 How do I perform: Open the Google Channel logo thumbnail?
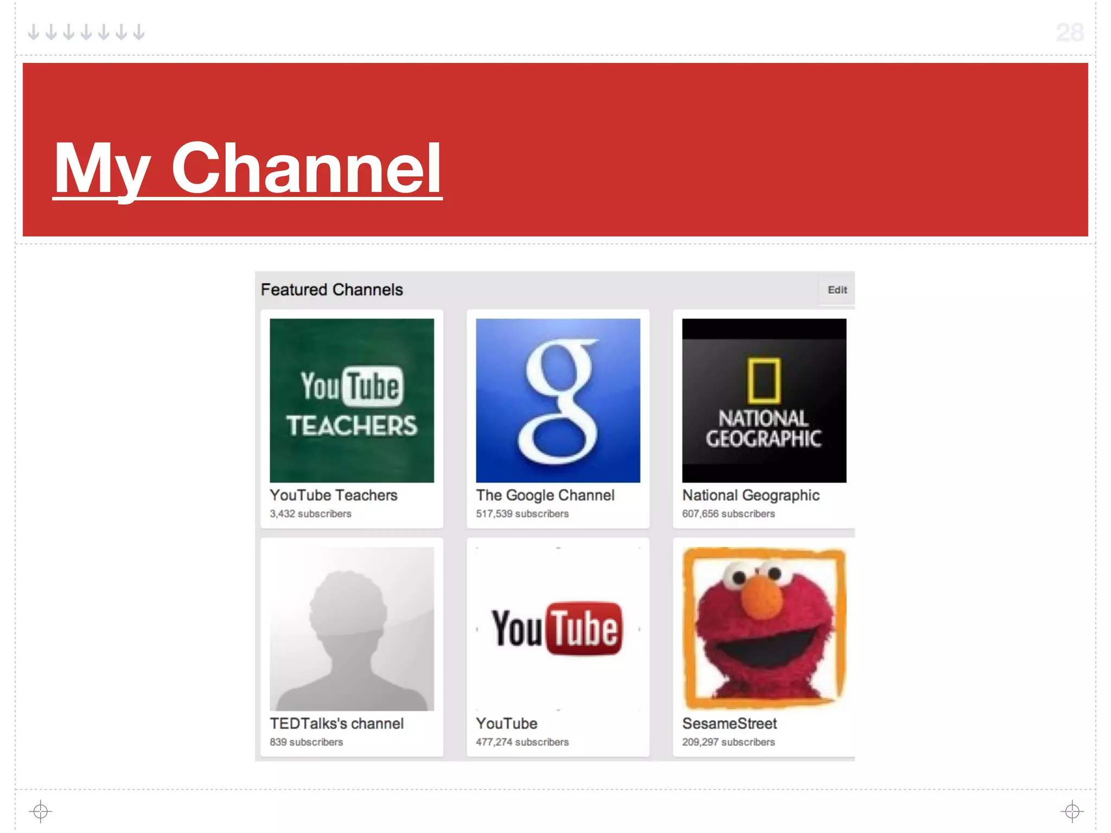(558, 400)
